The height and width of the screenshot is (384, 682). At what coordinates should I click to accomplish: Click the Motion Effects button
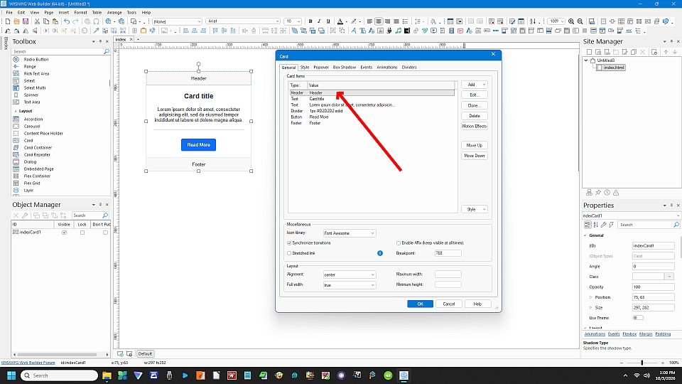(474, 127)
